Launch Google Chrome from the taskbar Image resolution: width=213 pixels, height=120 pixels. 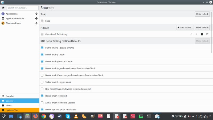click(x=44, y=116)
